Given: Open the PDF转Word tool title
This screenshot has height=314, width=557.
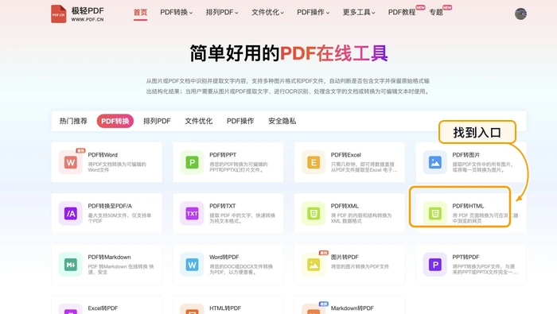Looking at the screenshot, I should click(103, 155).
